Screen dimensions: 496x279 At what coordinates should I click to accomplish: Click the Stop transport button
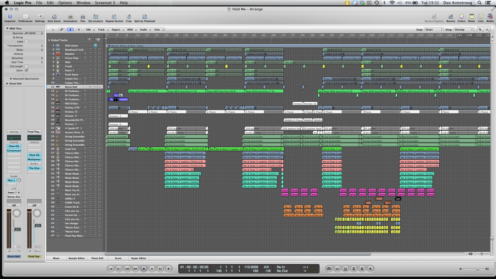143,268
